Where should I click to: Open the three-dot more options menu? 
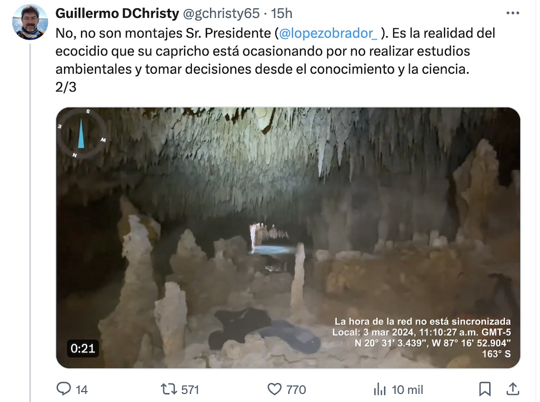pos(513,13)
